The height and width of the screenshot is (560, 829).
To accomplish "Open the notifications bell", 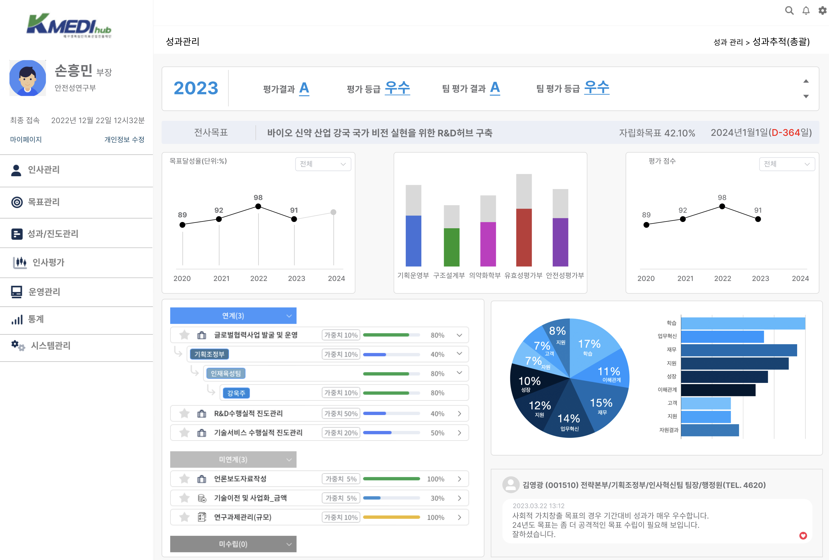I will click(x=806, y=11).
